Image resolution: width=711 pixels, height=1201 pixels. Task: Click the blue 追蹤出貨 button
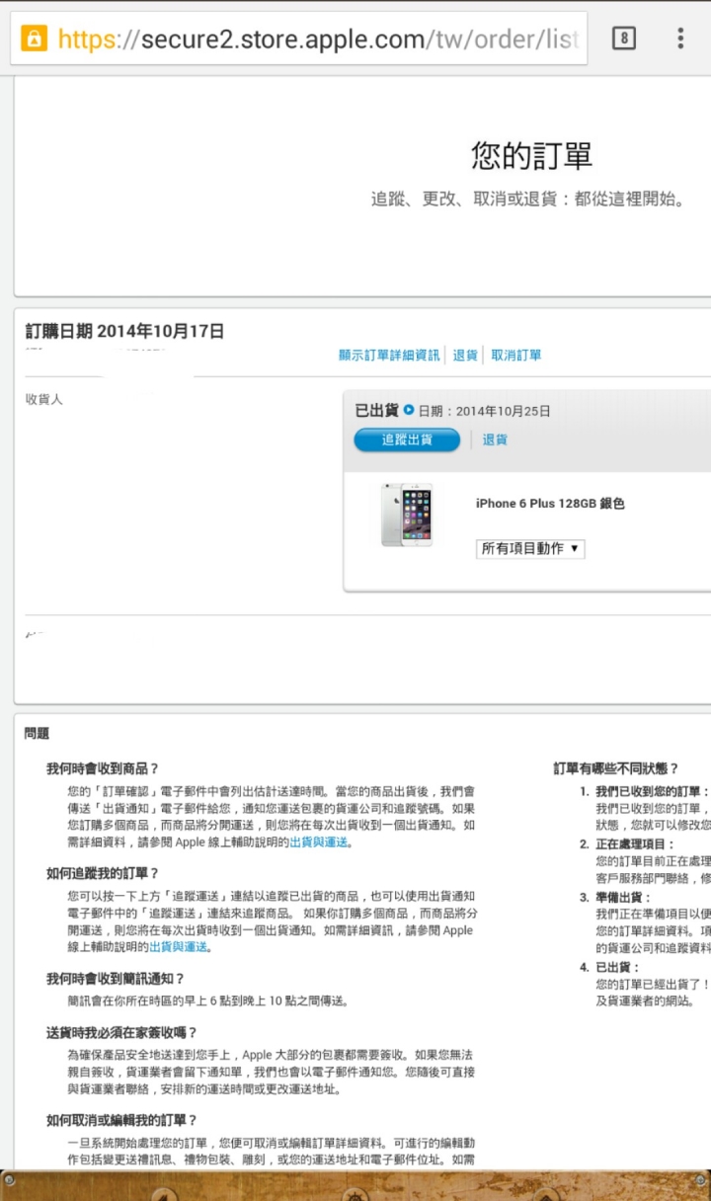[x=407, y=440]
